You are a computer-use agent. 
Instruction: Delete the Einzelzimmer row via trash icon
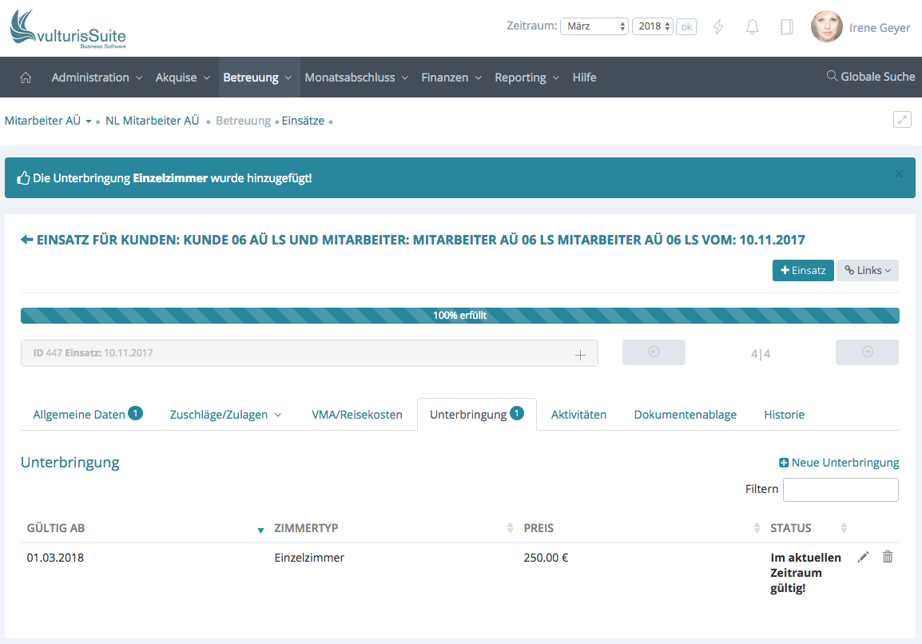click(x=887, y=557)
